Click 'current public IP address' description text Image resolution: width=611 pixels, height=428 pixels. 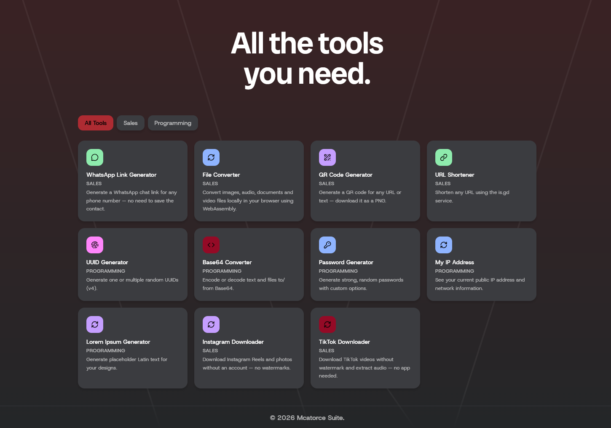click(x=480, y=284)
